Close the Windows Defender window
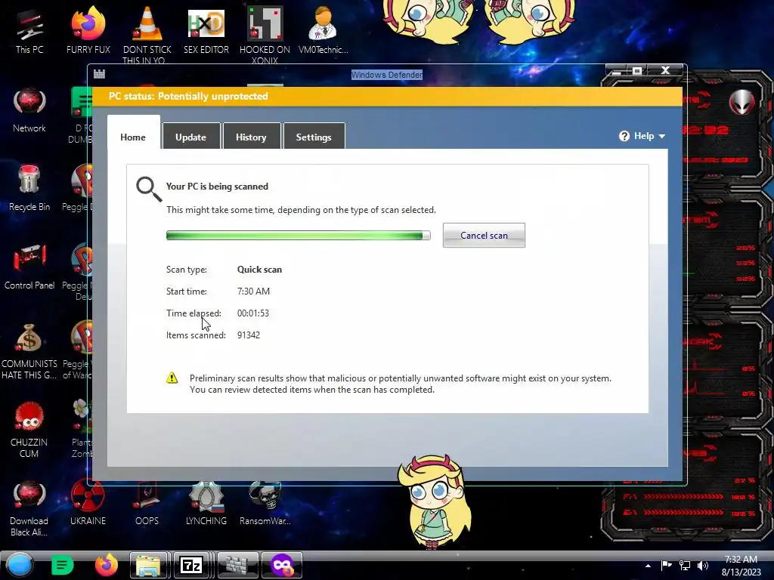Screen dimensions: 774x580 point(665,70)
